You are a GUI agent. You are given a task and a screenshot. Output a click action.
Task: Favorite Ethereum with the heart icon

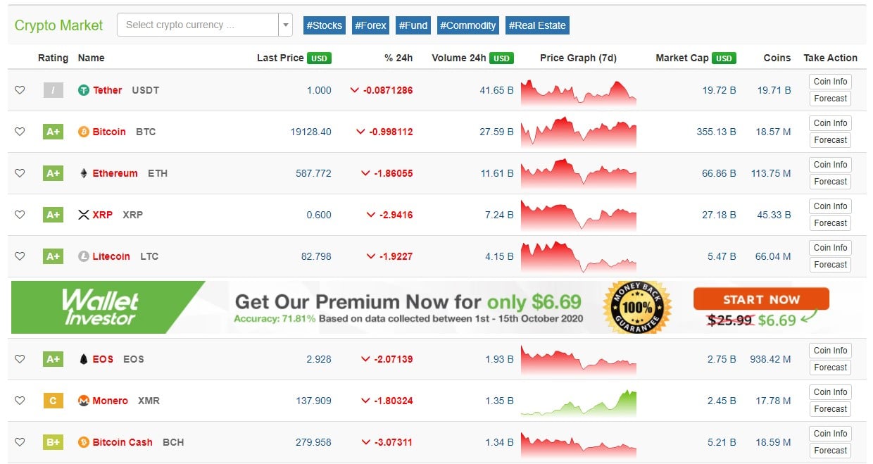(20, 173)
